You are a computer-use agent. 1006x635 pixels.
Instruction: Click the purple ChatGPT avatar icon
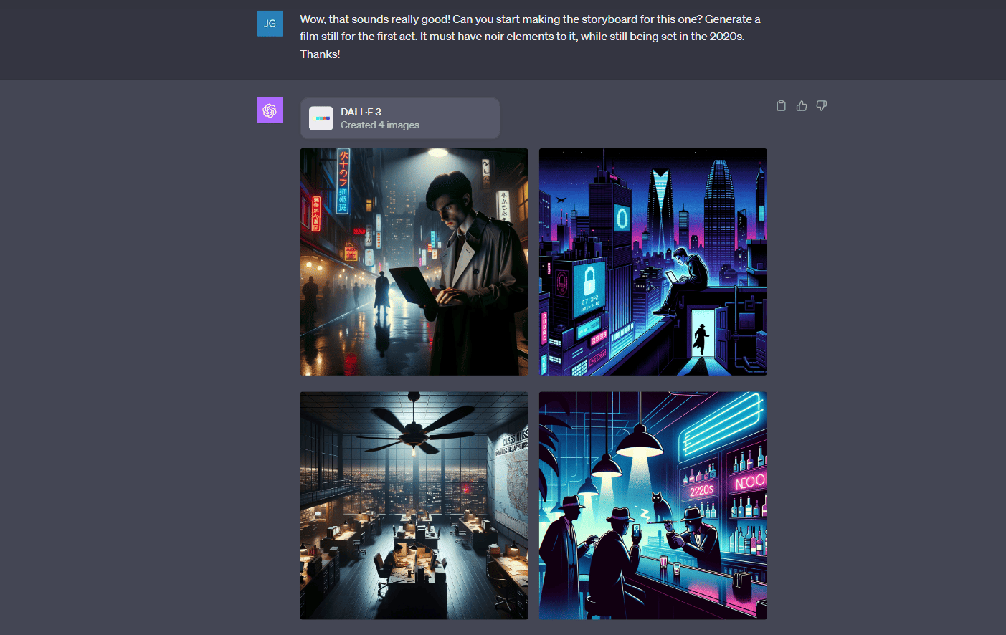pyautogui.click(x=270, y=110)
